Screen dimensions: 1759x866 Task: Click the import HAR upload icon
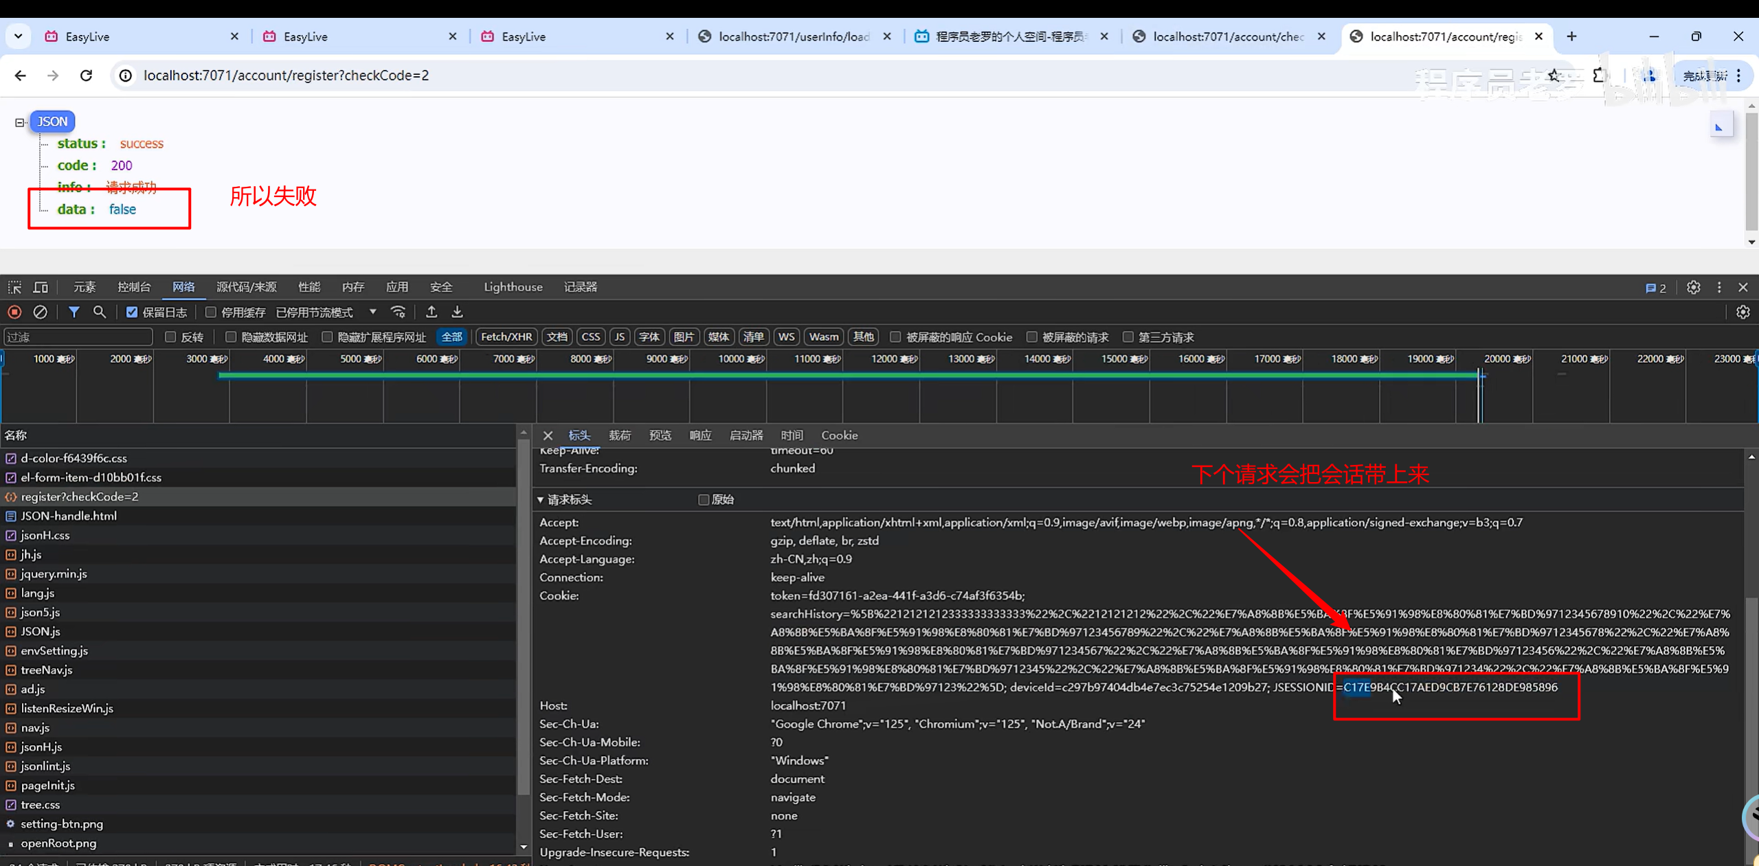tap(432, 312)
